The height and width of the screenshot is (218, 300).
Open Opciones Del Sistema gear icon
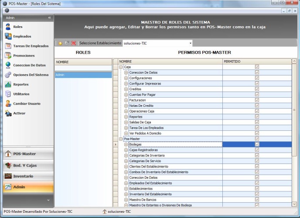[8, 75]
